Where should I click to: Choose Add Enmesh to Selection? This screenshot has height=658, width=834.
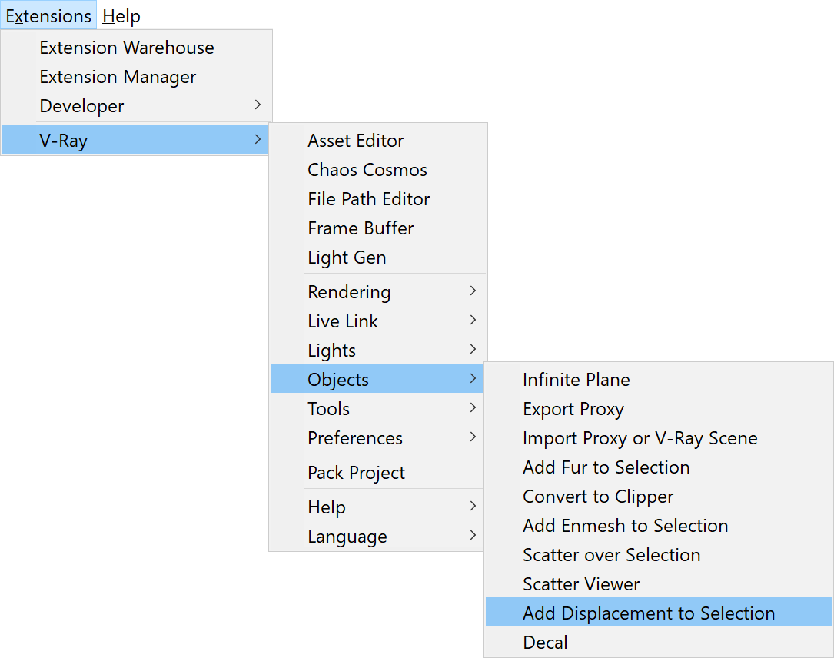659,526
